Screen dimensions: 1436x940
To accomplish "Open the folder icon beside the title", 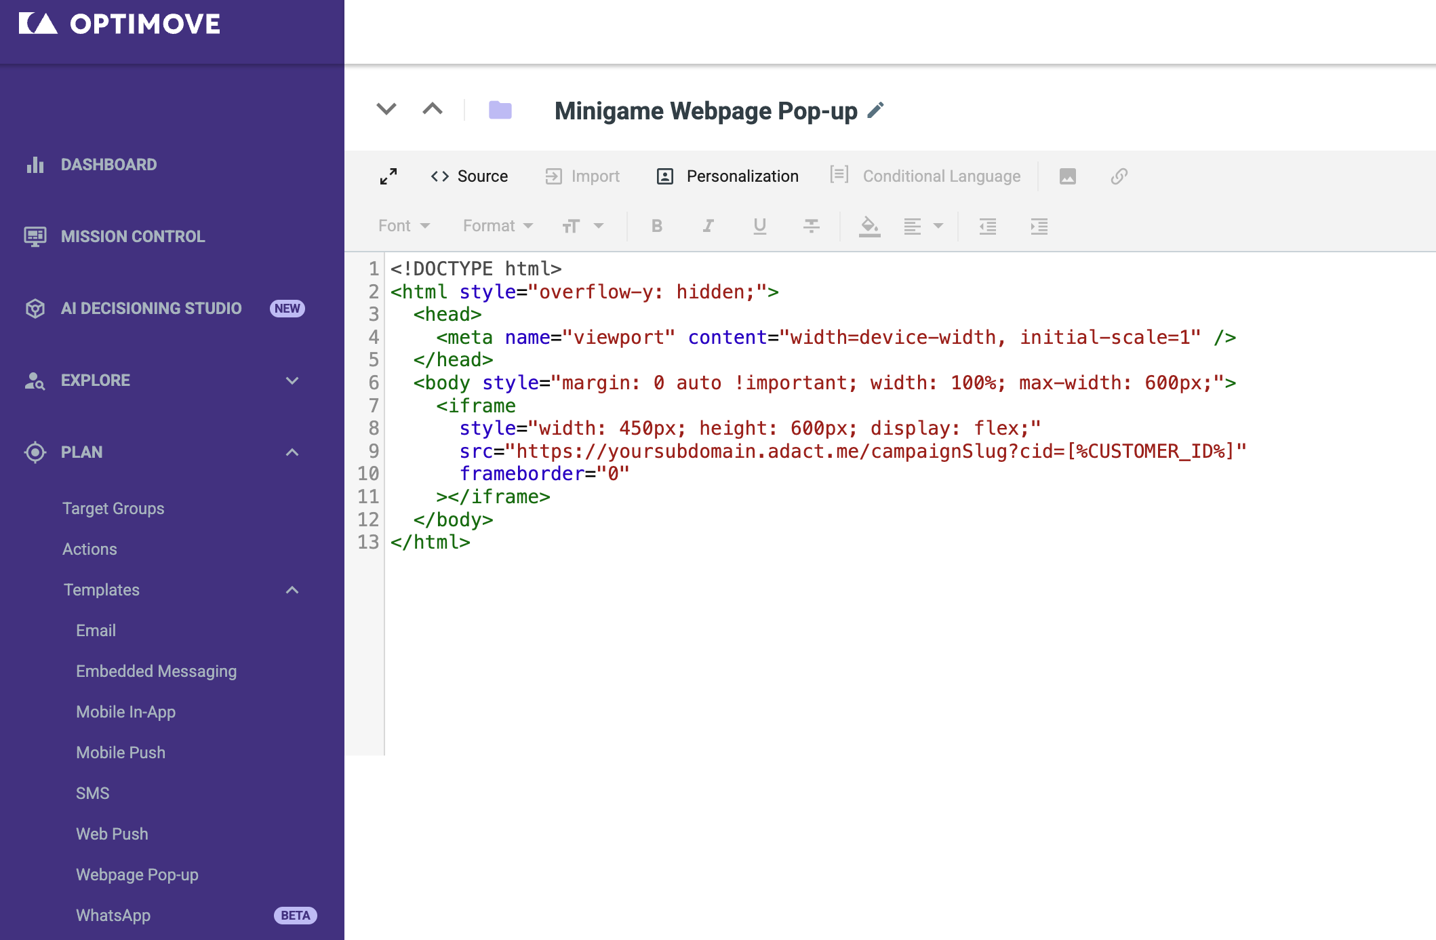I will (x=500, y=110).
